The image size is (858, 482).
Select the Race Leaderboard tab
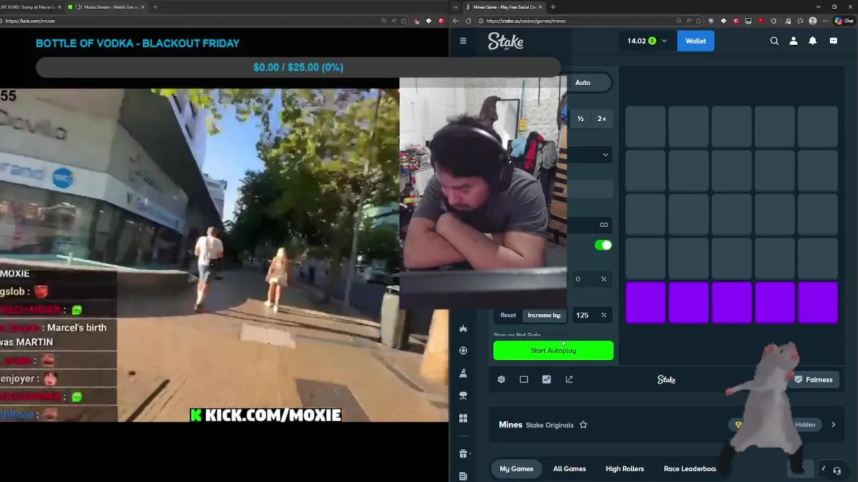pos(690,469)
